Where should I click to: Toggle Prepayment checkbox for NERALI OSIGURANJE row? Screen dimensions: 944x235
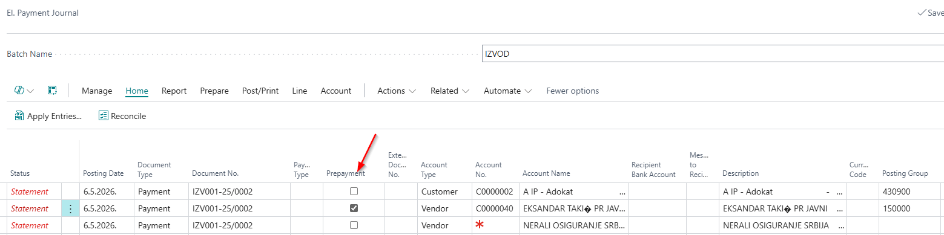[x=354, y=225]
